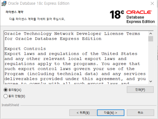Click the license scrollbar down arrow
This screenshot has width=158, height=119.
coord(151,81)
